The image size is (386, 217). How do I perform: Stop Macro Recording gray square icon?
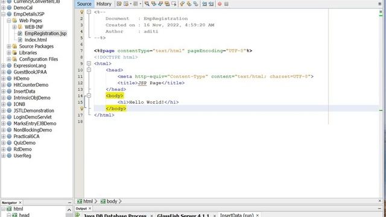226,4
